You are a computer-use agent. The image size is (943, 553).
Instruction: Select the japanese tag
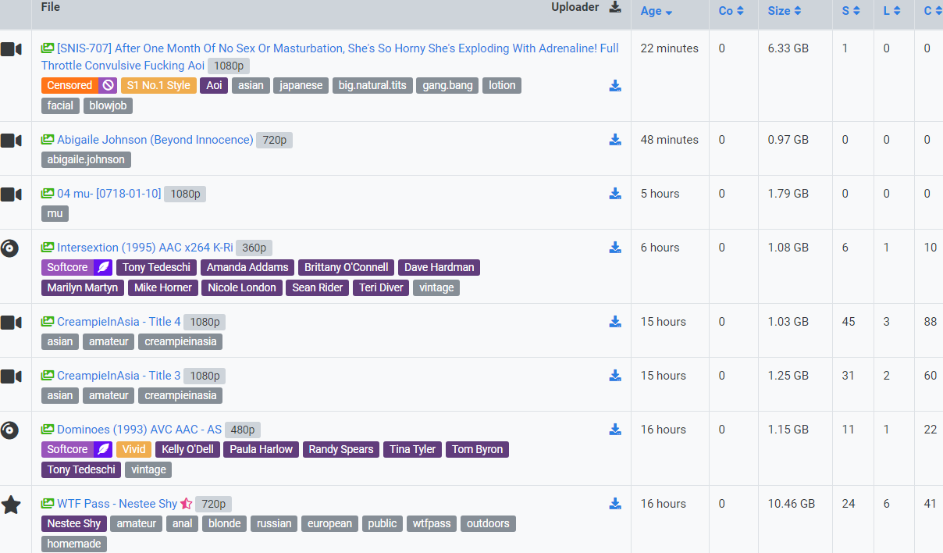(x=301, y=86)
